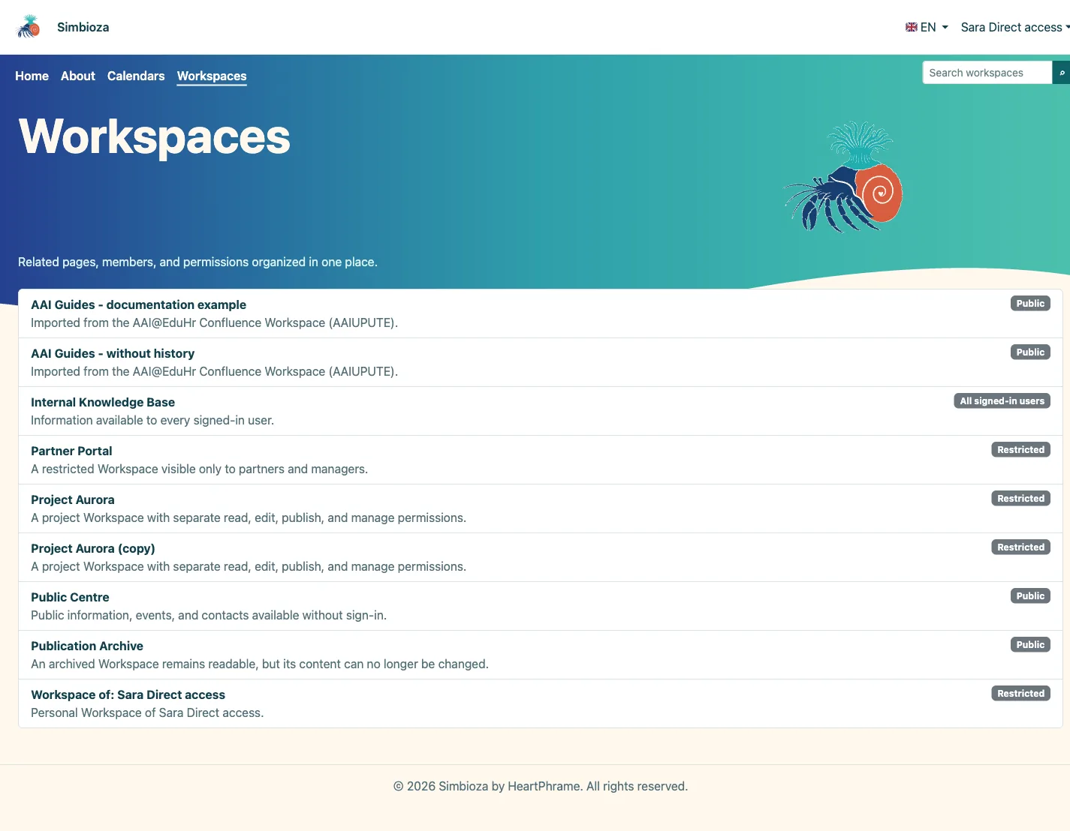
Task: Open the Project Aurora workspace
Action: click(x=73, y=499)
